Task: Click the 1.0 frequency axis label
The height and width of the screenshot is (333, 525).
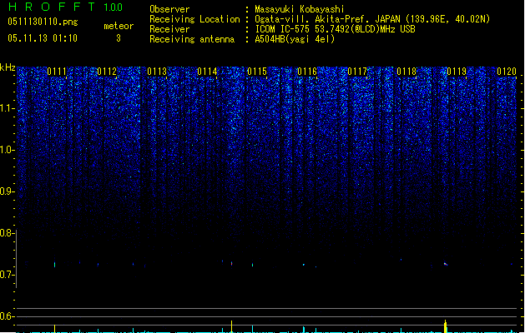Action: (7, 150)
